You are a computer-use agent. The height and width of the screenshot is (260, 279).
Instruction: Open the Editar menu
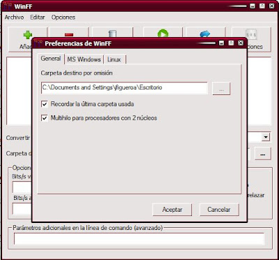coord(38,17)
